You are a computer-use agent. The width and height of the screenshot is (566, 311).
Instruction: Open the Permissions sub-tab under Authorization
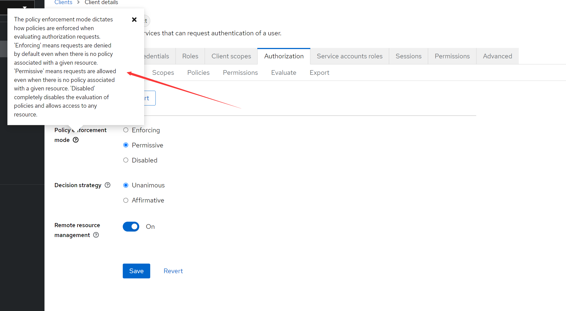click(x=240, y=73)
